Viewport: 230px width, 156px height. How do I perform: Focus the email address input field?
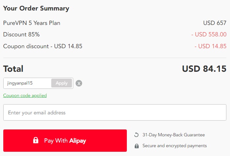pyautogui.click(x=115, y=112)
